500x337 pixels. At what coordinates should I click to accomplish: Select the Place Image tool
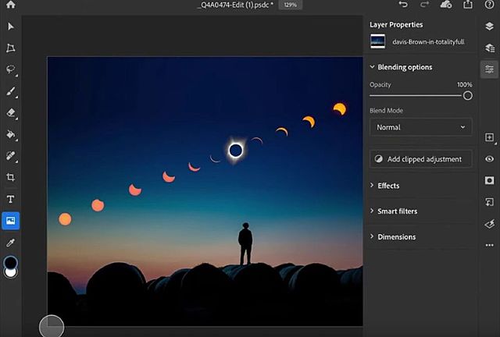[10, 221]
